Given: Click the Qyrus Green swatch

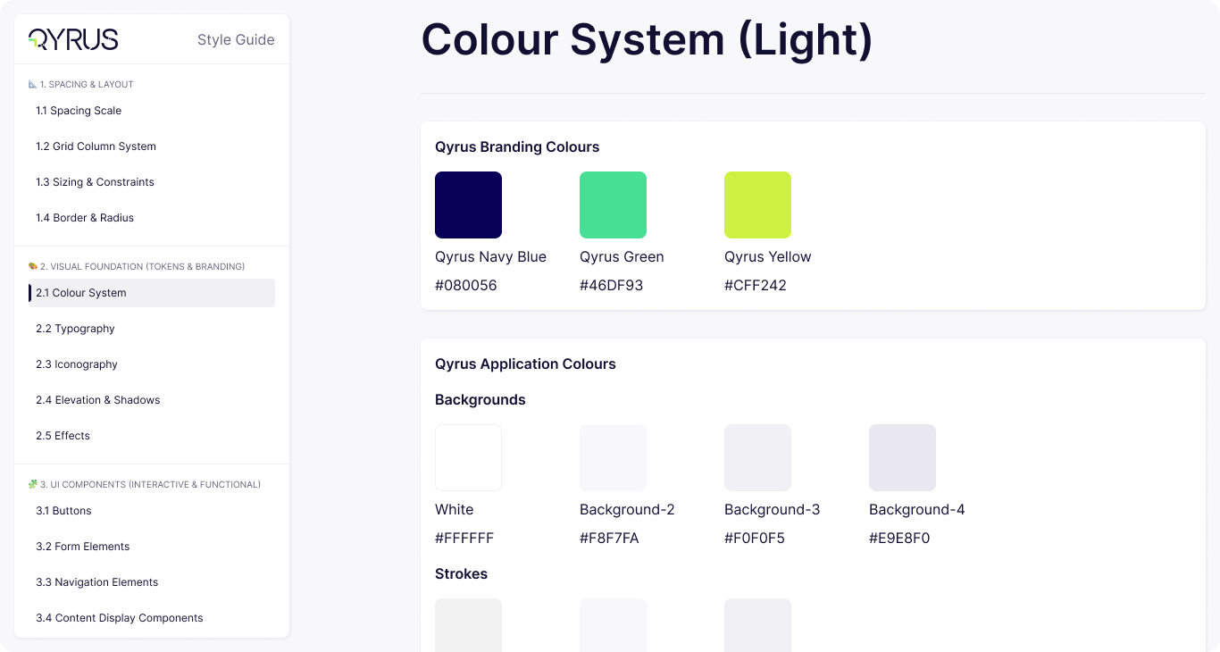Looking at the screenshot, I should click(x=613, y=205).
